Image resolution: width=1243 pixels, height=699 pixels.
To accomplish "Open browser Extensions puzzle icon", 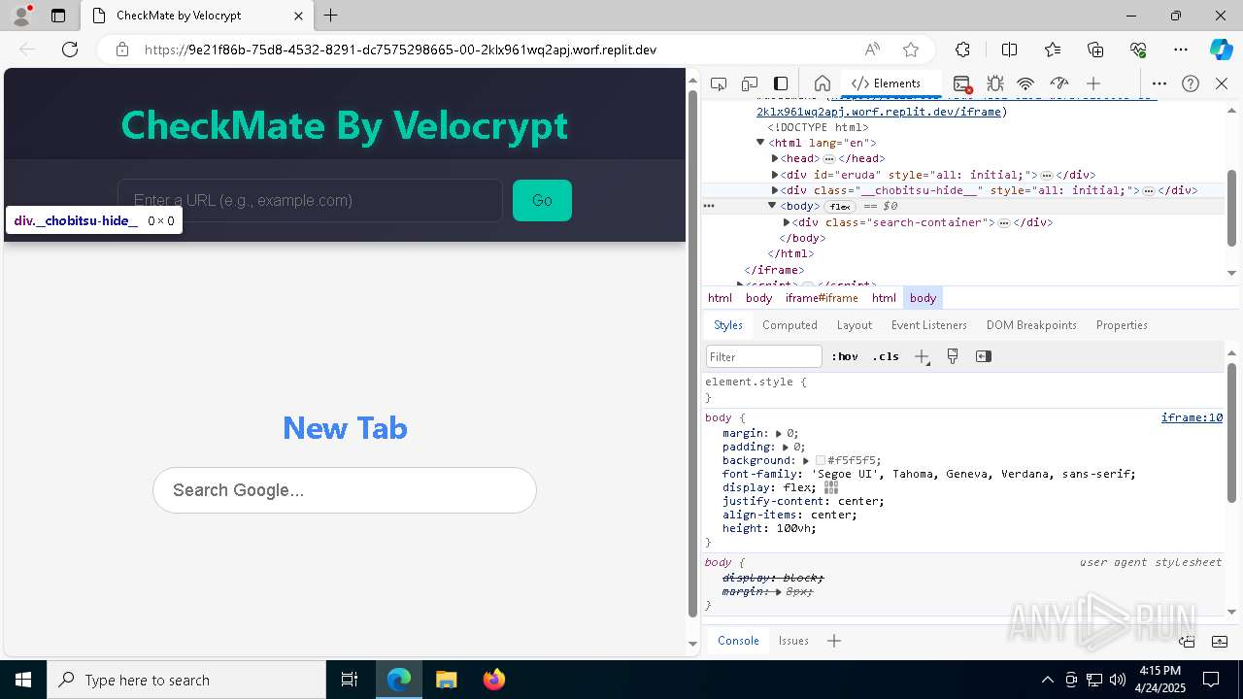I will tap(962, 50).
